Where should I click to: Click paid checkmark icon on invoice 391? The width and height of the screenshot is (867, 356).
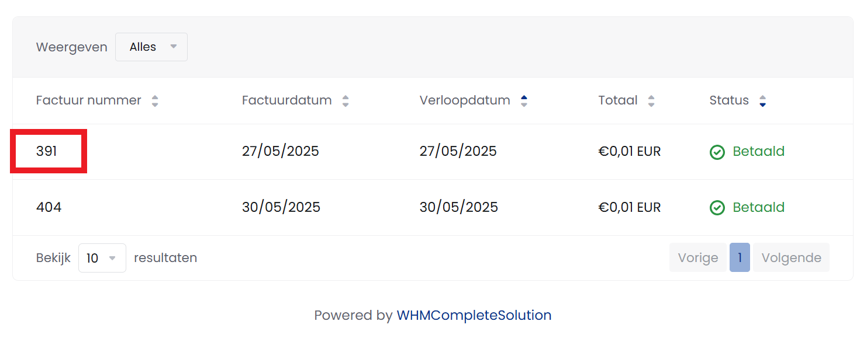[x=717, y=152]
